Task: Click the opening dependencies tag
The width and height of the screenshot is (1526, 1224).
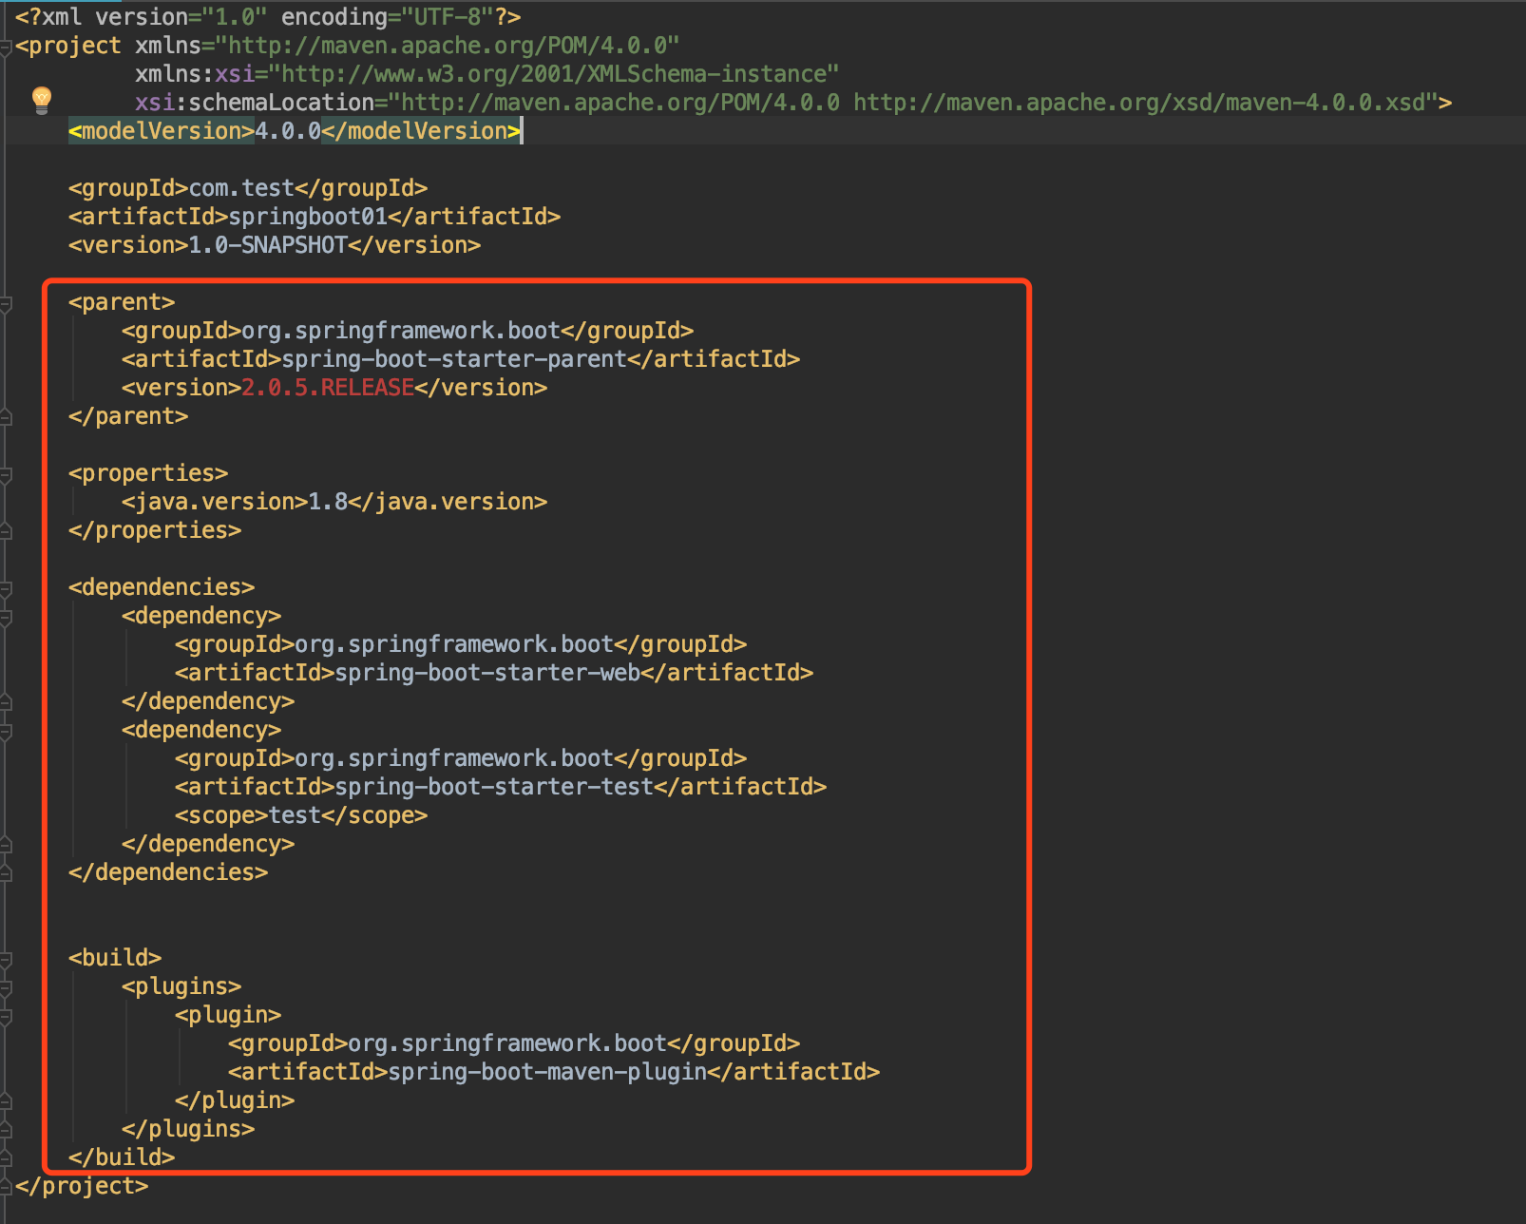Action: pyautogui.click(x=162, y=587)
